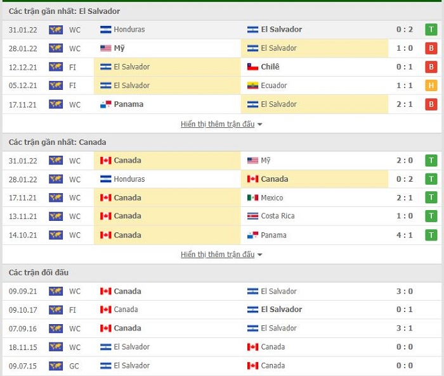
Task: Expand more matches under Canada section
Action: [218, 254]
